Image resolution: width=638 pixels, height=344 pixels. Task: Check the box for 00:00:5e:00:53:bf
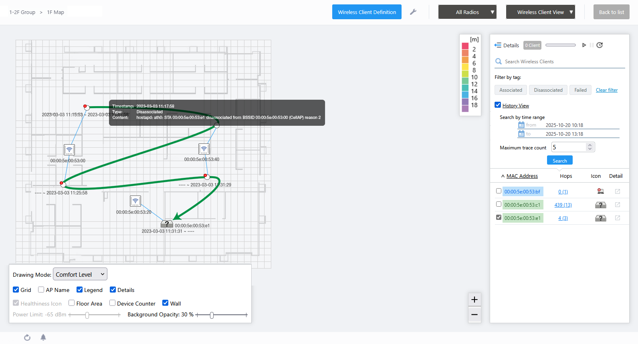click(x=499, y=191)
